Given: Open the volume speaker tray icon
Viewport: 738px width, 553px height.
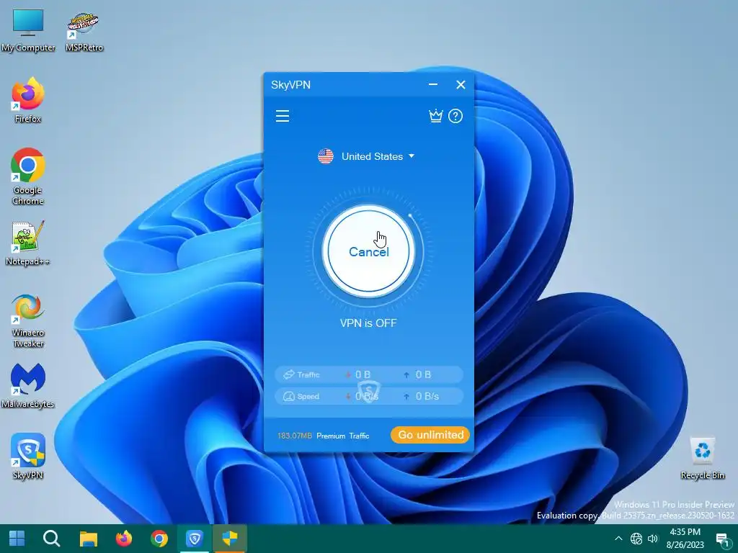Looking at the screenshot, I should coord(653,539).
